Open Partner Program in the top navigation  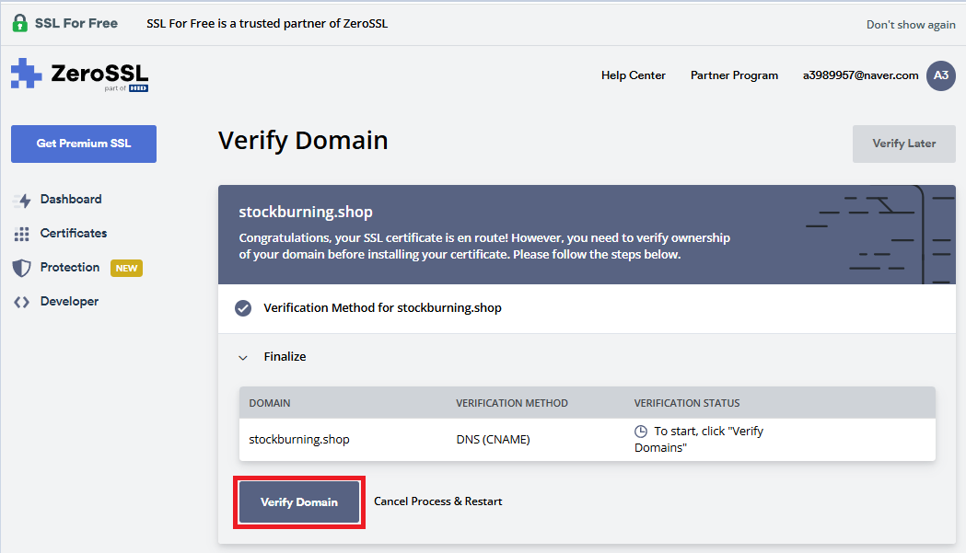pos(734,75)
